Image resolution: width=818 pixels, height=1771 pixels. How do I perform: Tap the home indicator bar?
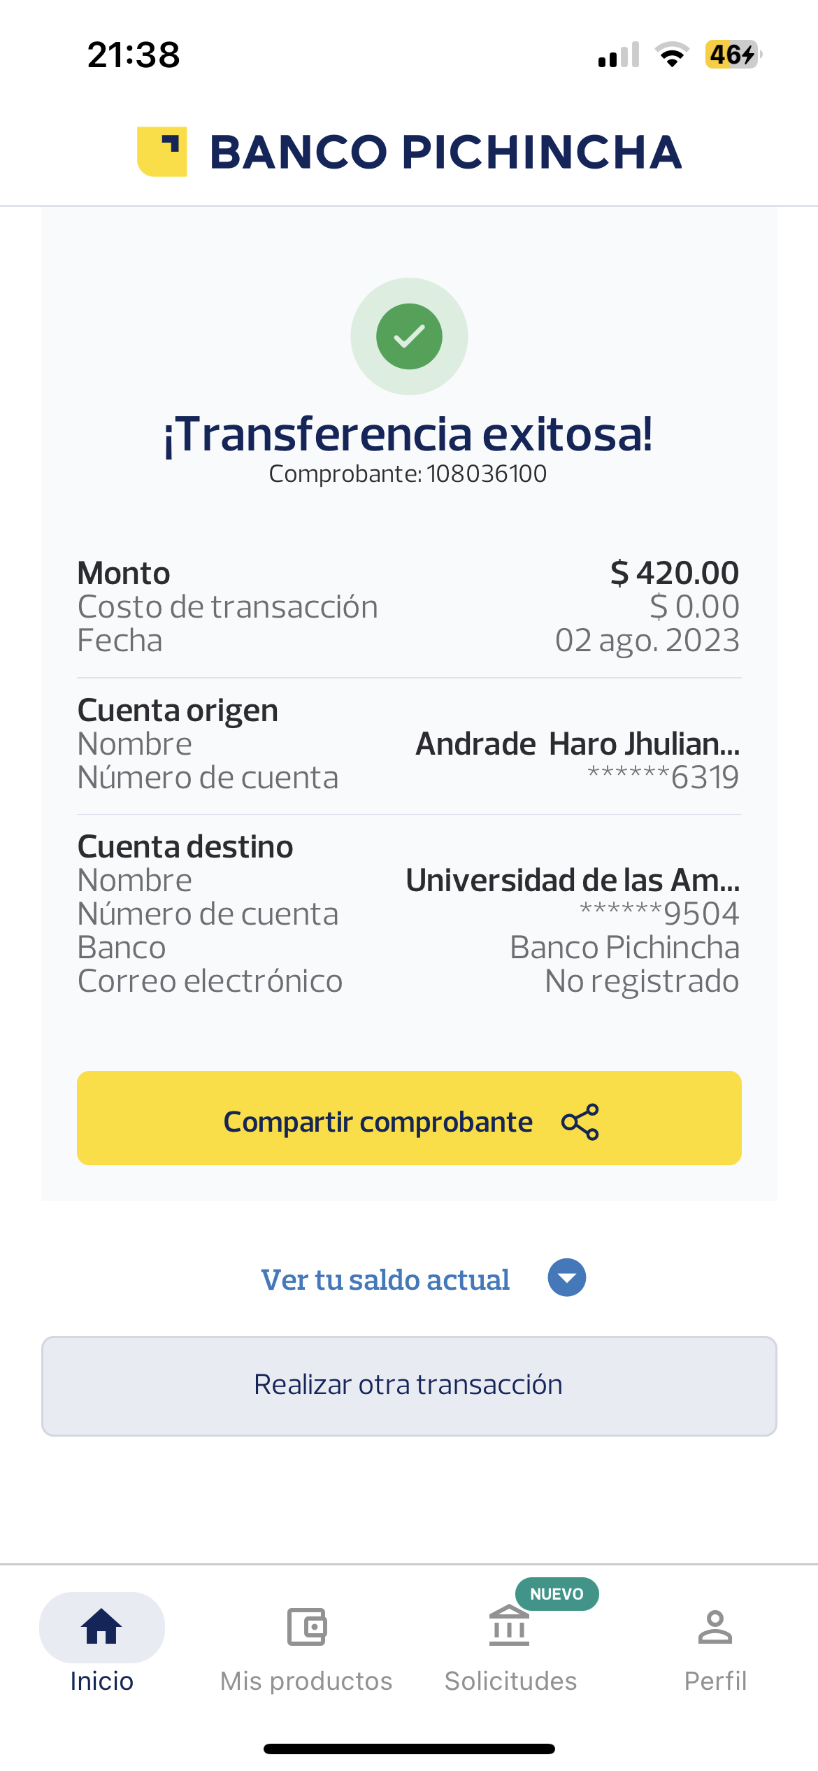pos(409,1749)
